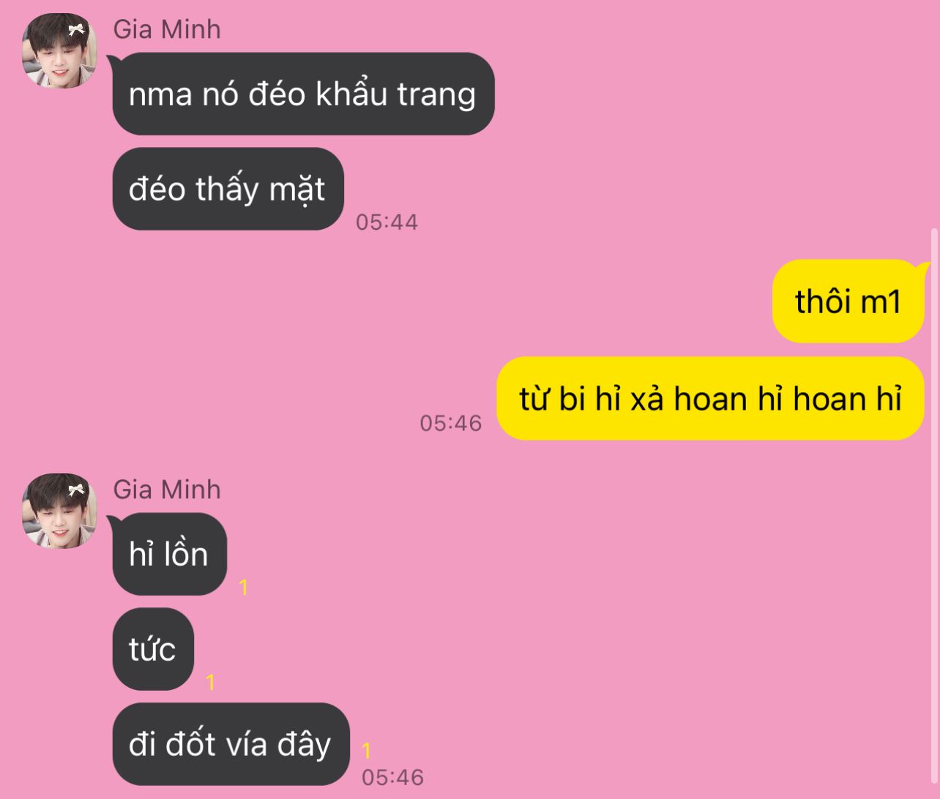940x799 pixels.
Task: Tap the "đi đốt vía đây" message
Action: click(x=231, y=744)
